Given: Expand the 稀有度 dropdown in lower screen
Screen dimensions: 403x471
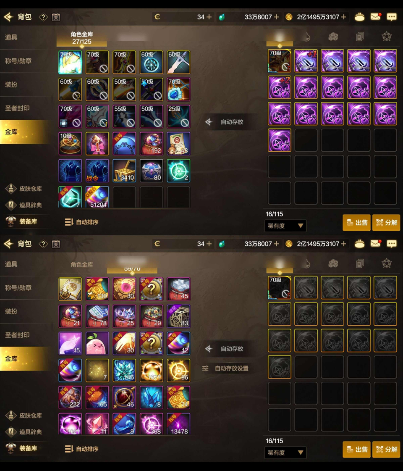Looking at the screenshot, I should pos(285,453).
